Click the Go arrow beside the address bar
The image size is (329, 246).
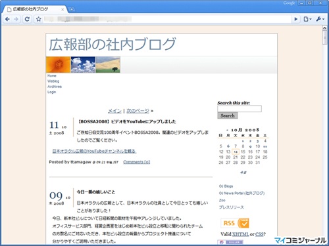[x=296, y=19]
